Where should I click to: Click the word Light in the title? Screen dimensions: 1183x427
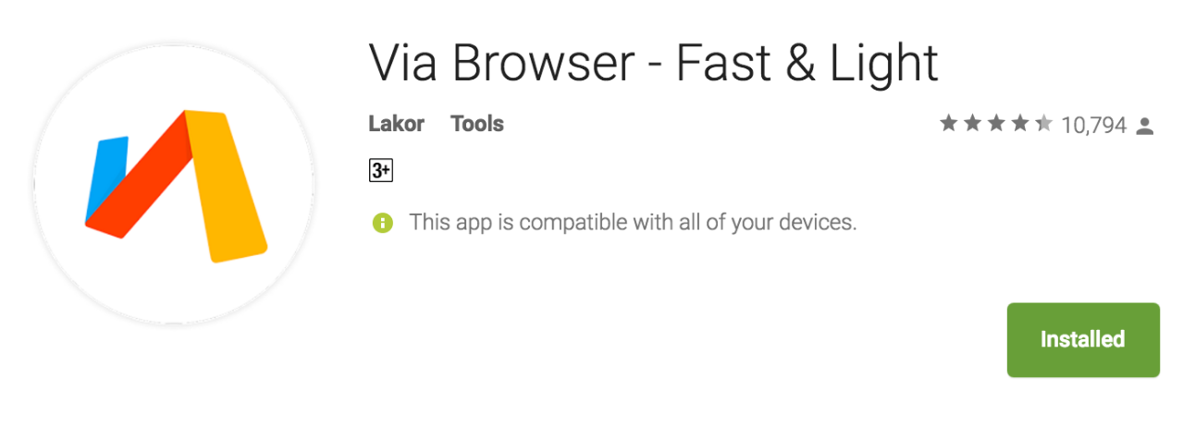pos(875,63)
